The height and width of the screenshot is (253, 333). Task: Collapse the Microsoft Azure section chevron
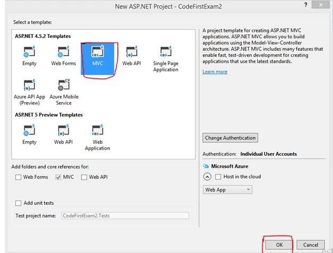click(x=207, y=176)
